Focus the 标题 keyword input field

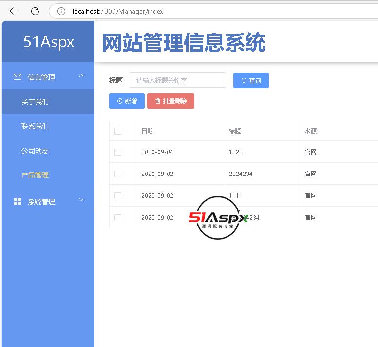click(177, 80)
